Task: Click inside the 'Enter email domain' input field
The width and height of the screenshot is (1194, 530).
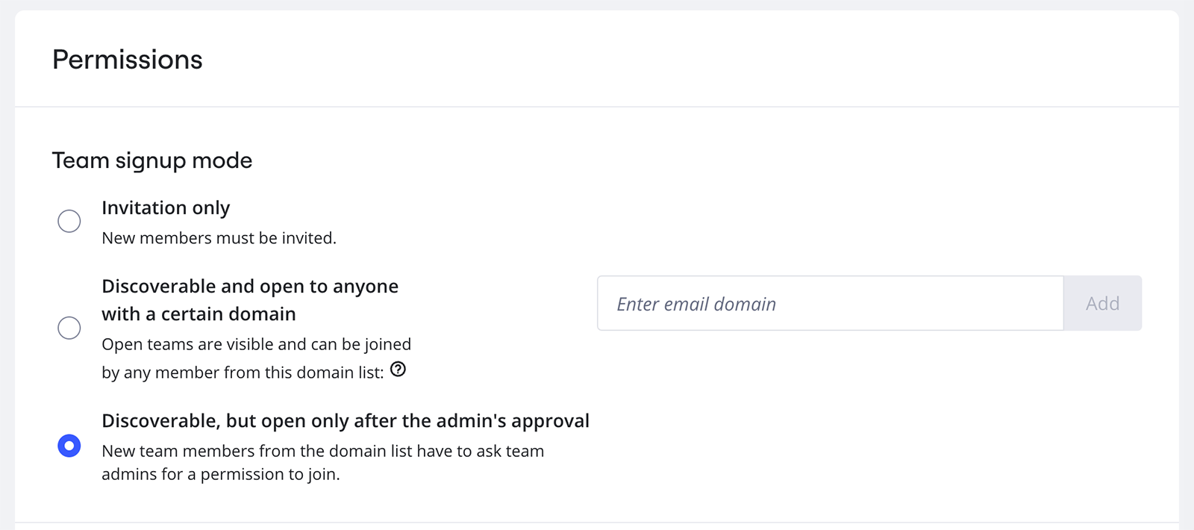Action: 828,303
